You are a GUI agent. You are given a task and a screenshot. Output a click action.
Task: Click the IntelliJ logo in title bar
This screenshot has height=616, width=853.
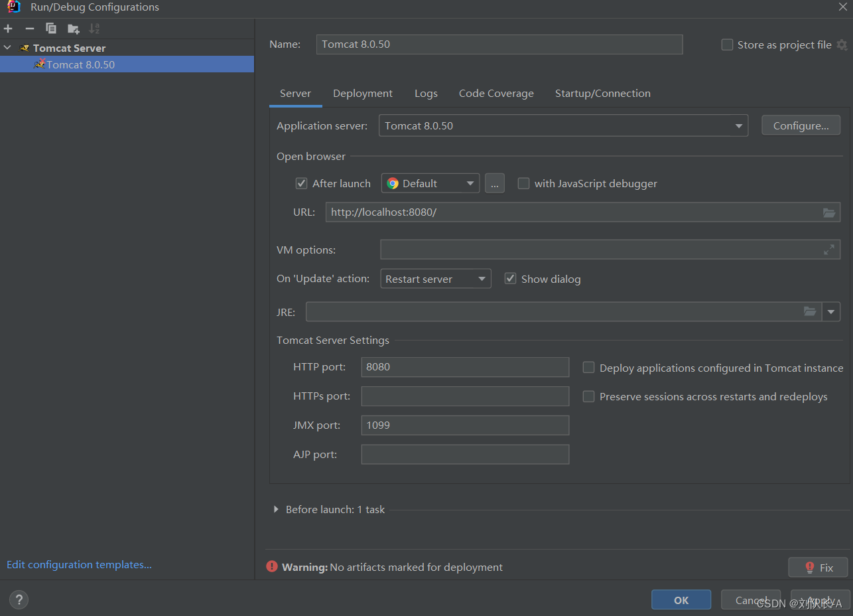[14, 7]
